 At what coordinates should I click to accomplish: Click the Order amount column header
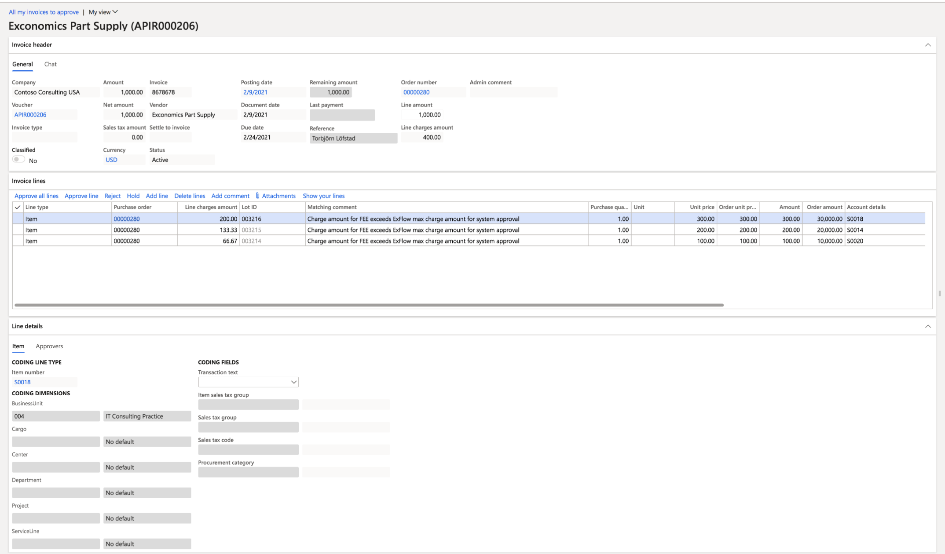pos(824,207)
